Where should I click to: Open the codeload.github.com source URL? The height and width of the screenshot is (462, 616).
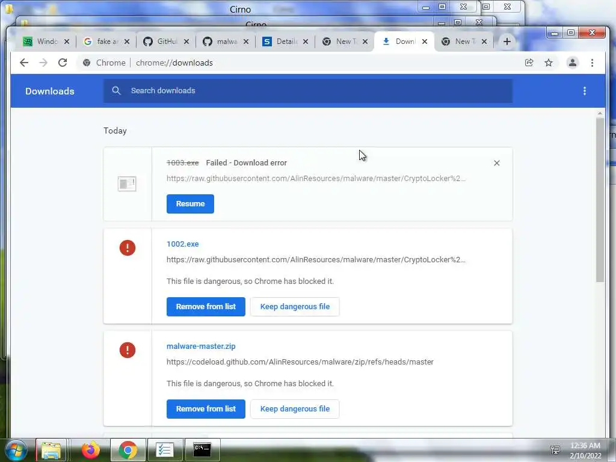(x=300, y=362)
